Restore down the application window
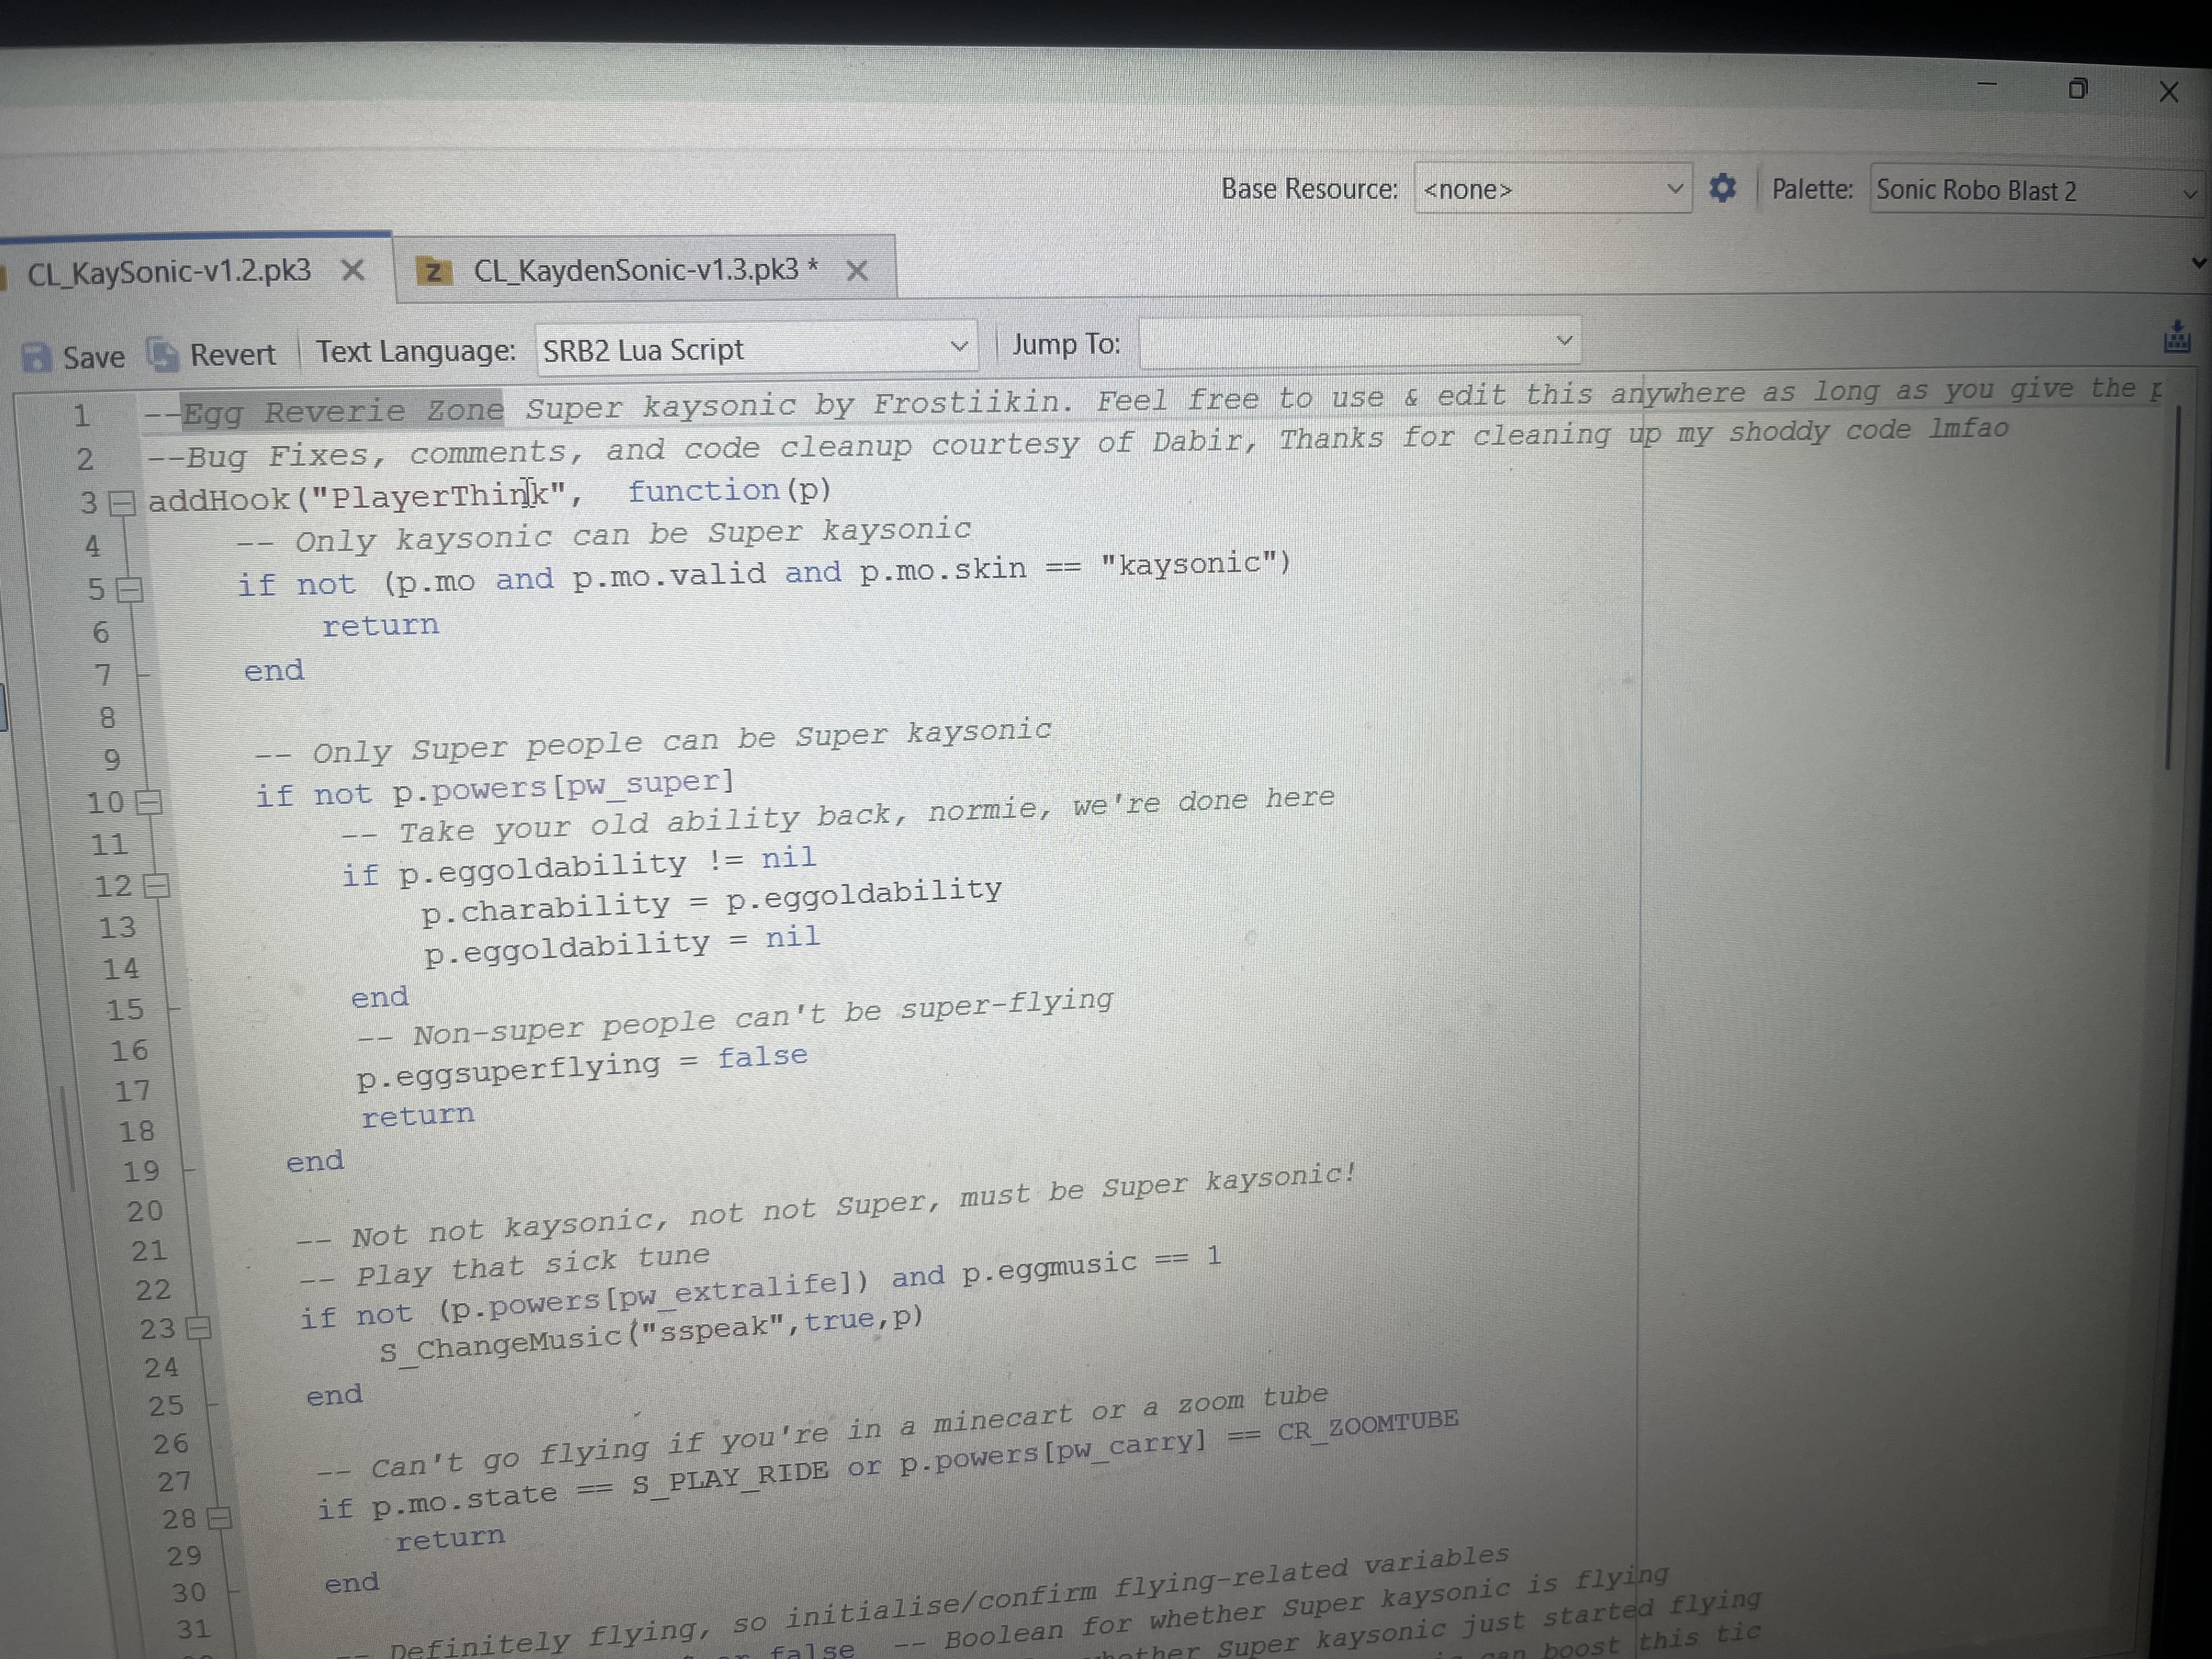This screenshot has width=2212, height=1659. [x=2077, y=89]
